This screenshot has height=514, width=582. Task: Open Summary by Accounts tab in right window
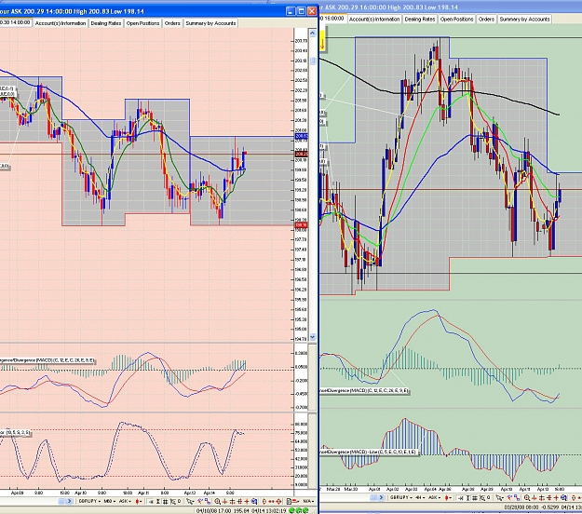(524, 19)
